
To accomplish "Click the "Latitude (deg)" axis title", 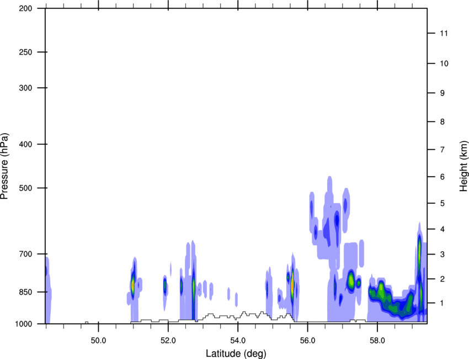I will click(x=236, y=353).
